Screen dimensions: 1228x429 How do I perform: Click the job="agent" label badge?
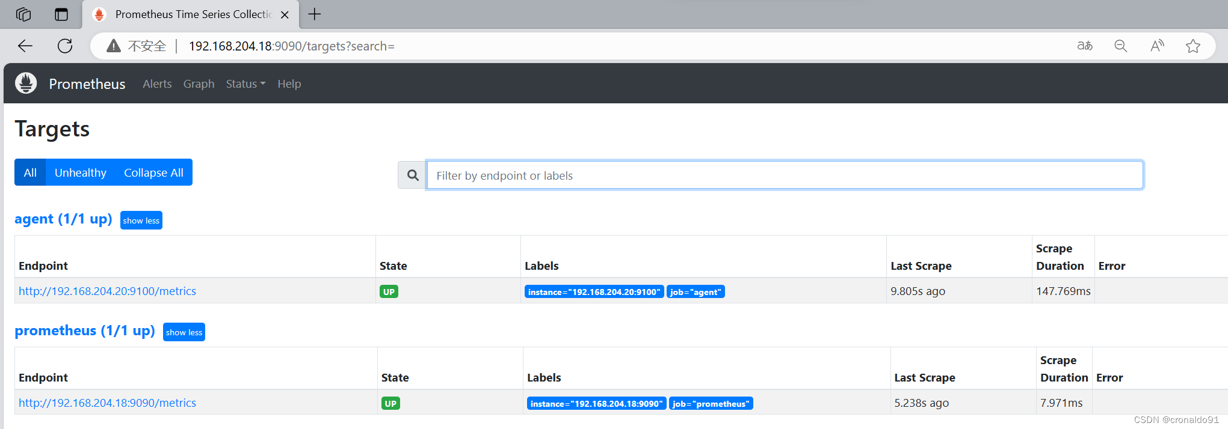(696, 291)
